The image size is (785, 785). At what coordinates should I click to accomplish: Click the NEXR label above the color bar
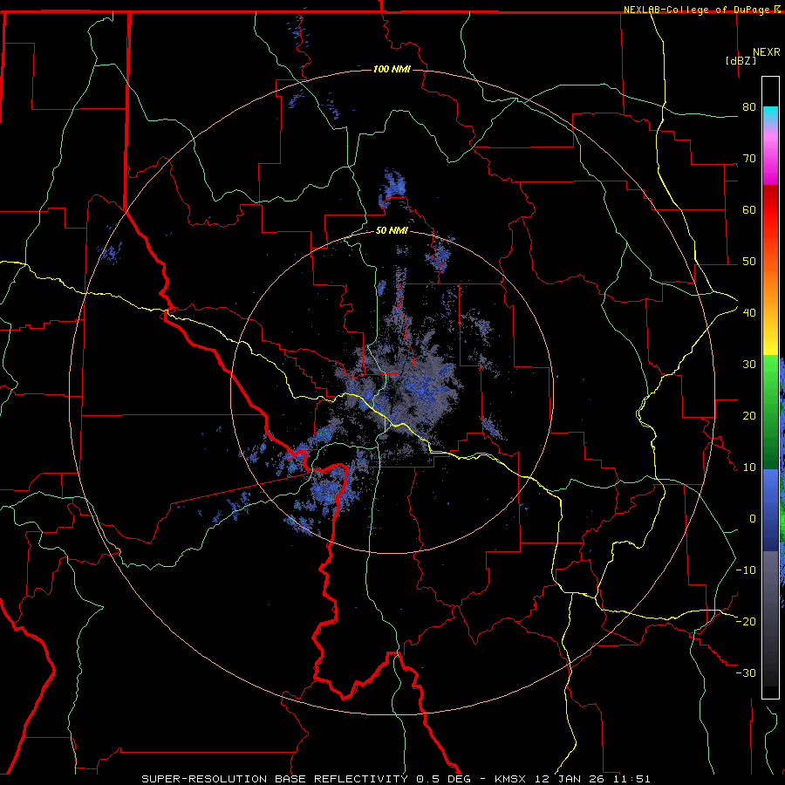coord(767,52)
